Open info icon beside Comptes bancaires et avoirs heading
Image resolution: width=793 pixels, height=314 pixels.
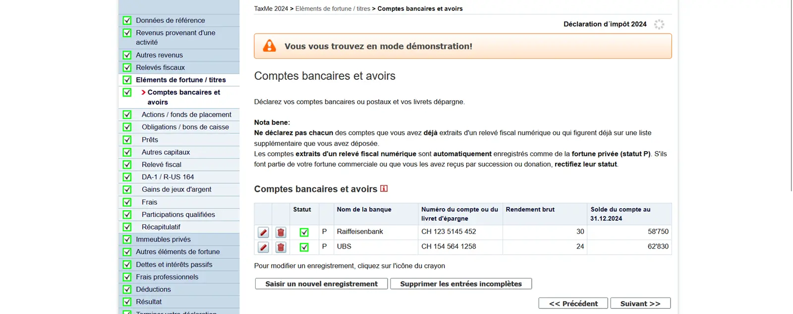[384, 188]
